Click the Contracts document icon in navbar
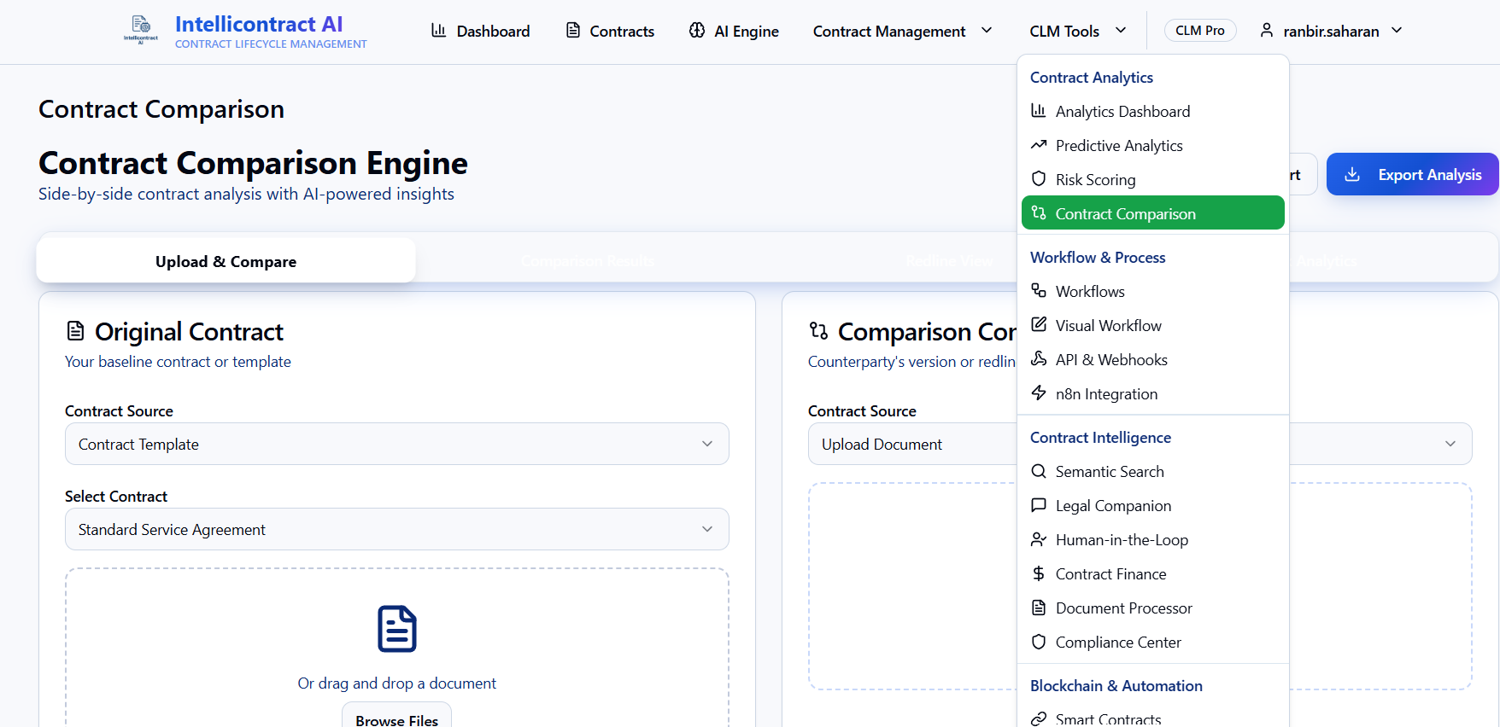 pyautogui.click(x=573, y=31)
